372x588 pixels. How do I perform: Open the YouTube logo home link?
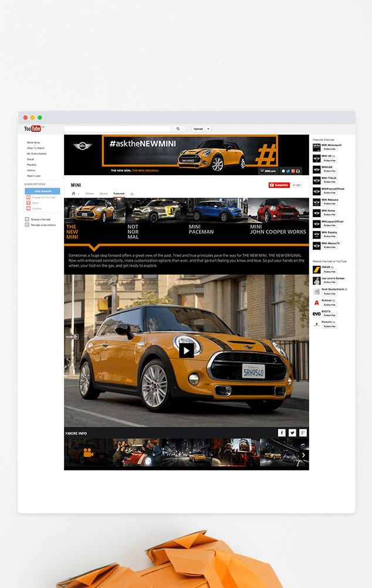[32, 129]
